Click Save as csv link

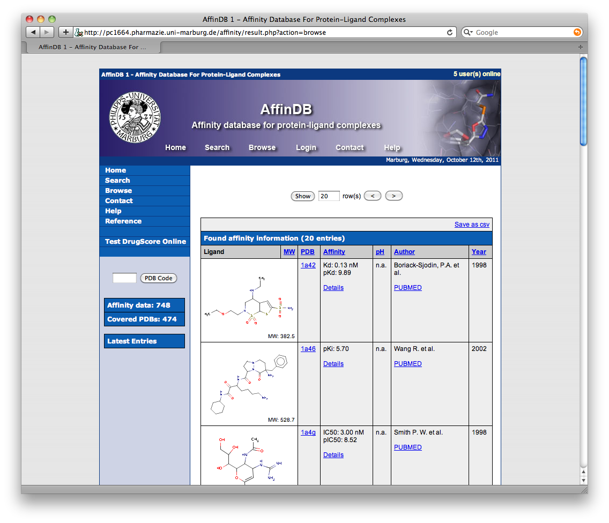tap(472, 225)
